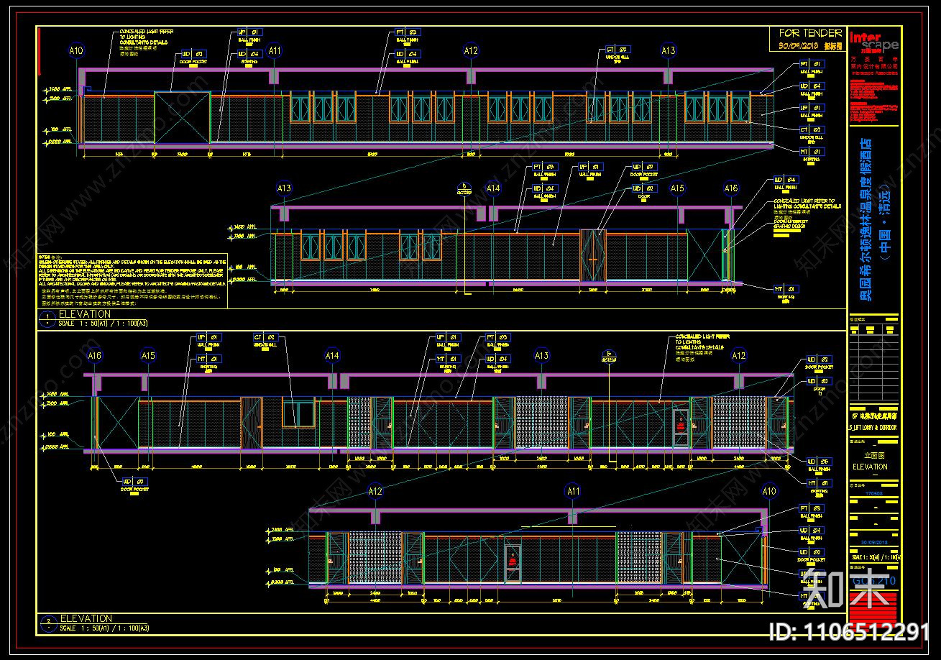Click project number 170508 in the title block
This screenshot has width=941, height=660.
873,494
